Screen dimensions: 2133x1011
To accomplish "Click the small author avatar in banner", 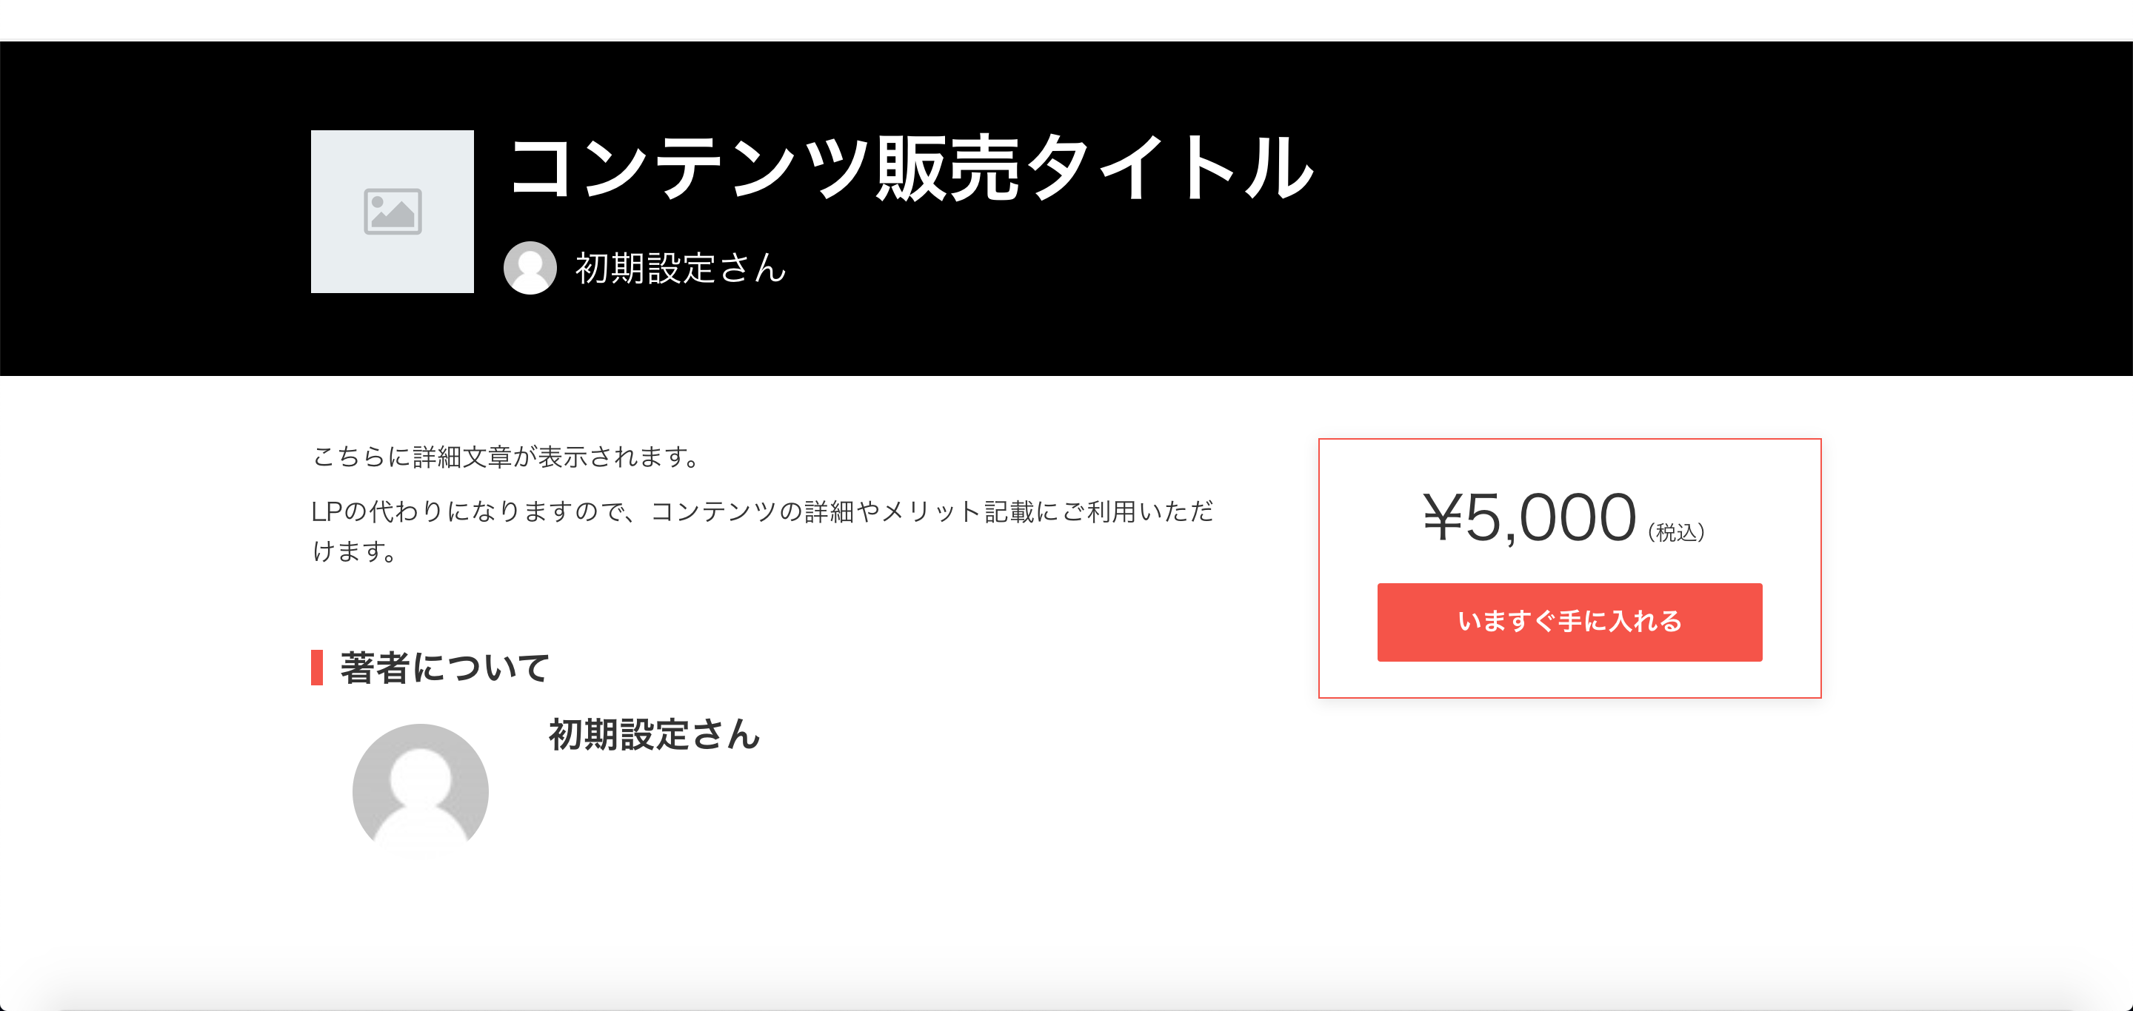I will point(530,267).
